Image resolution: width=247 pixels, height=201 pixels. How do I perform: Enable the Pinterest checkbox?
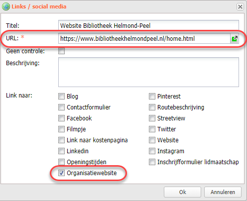(152, 97)
